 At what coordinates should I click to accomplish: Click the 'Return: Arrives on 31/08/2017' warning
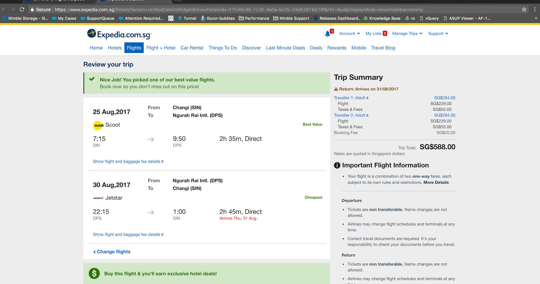(366, 89)
